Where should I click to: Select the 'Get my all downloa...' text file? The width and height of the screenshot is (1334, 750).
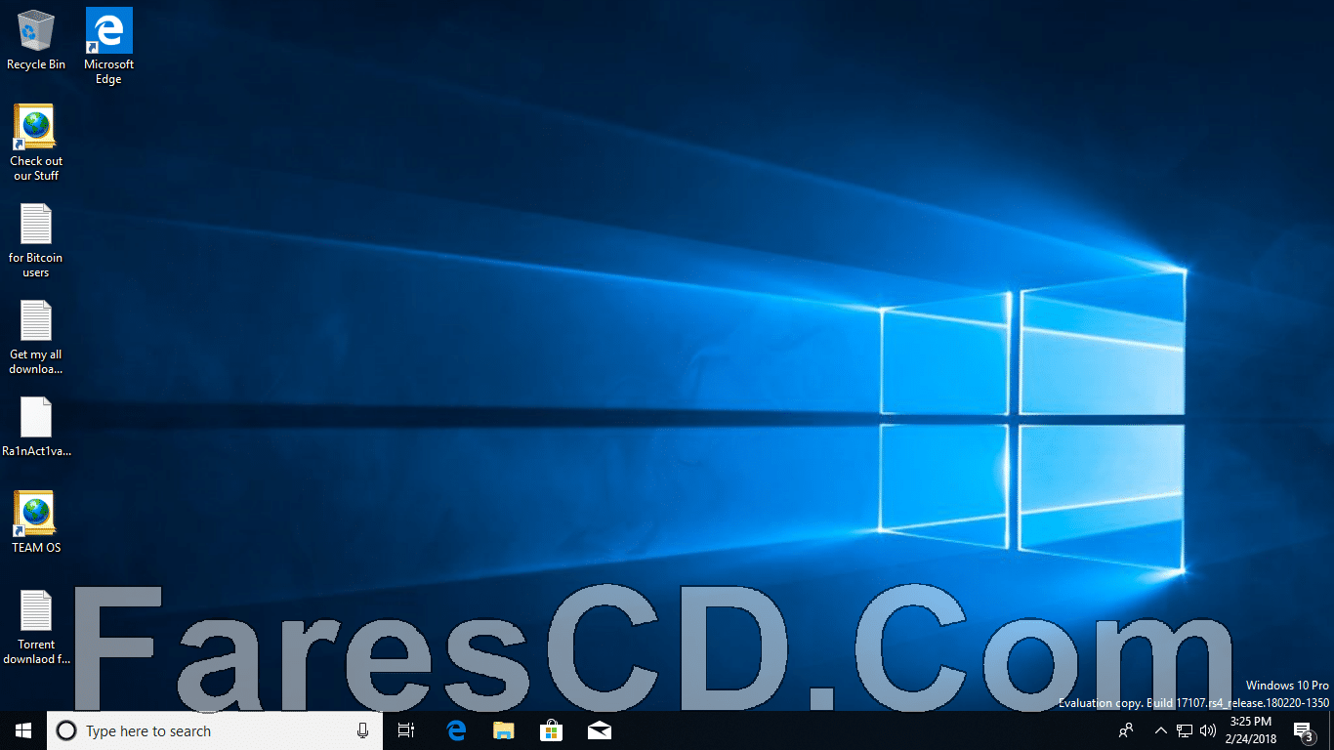(36, 337)
